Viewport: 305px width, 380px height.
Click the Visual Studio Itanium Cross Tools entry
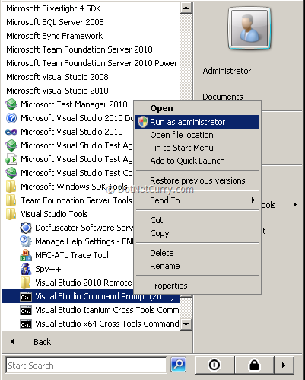pos(107,310)
